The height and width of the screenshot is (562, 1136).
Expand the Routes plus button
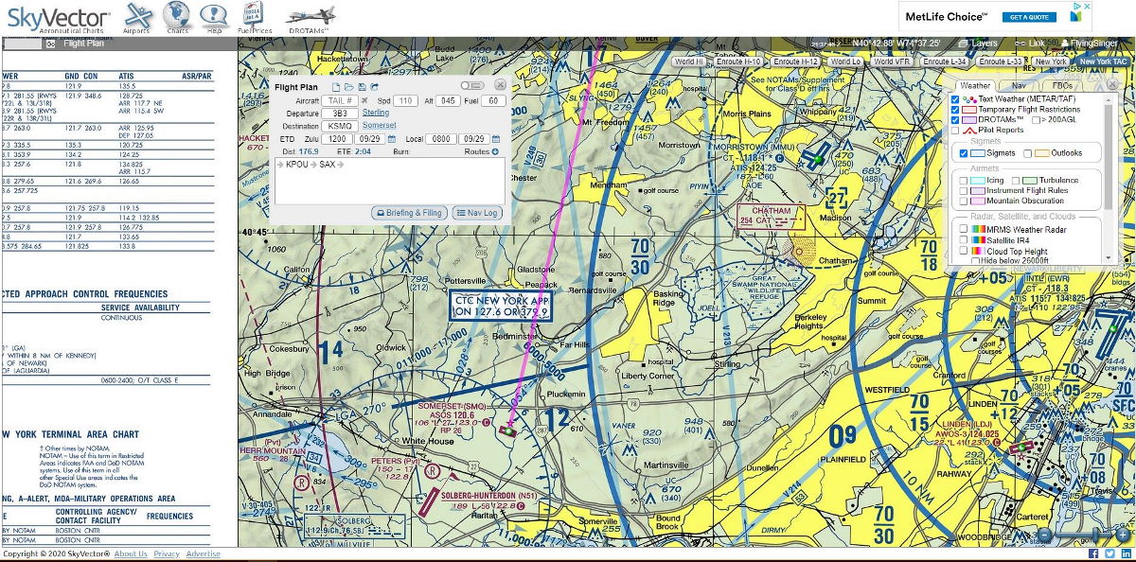tap(495, 151)
